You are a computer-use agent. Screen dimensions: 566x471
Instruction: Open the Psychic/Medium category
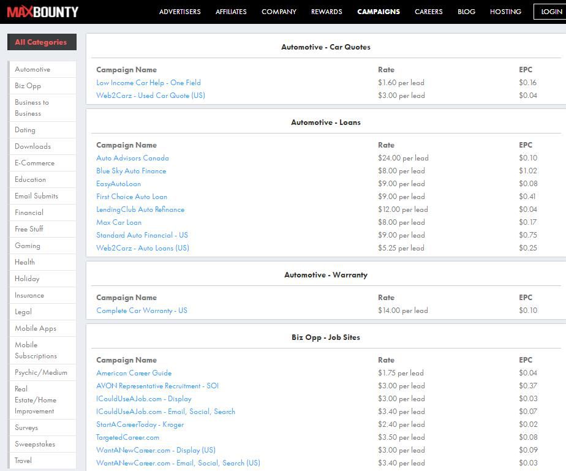[41, 372]
